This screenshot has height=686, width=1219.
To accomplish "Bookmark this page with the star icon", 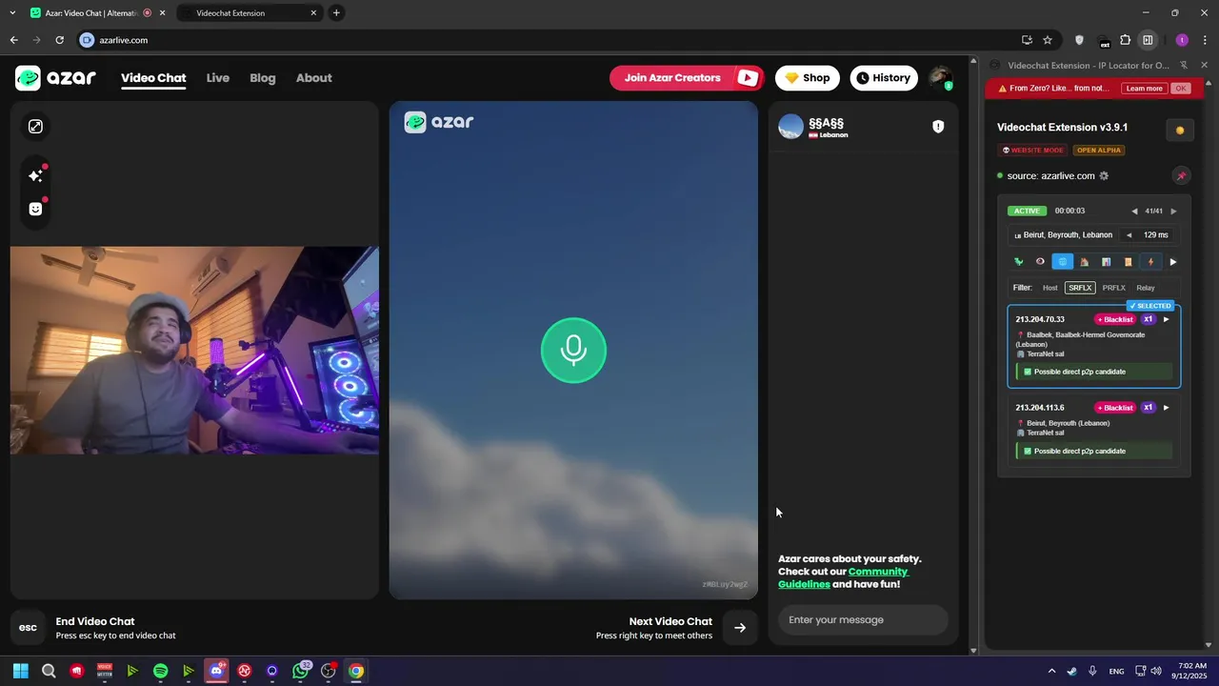I will (x=1048, y=40).
